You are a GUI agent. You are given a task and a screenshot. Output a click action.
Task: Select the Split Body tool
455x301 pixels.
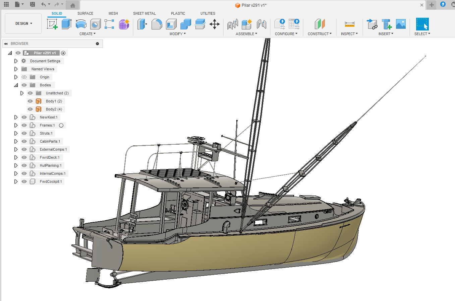click(200, 24)
